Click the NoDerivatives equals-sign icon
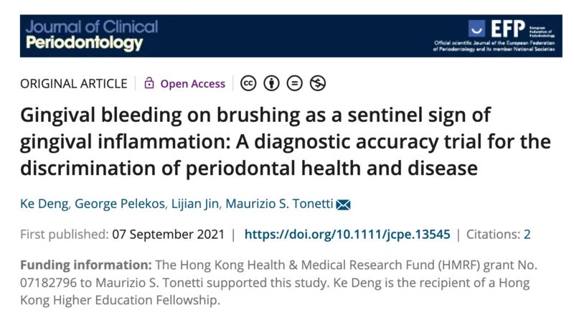Image resolution: width=574 pixels, height=320 pixels. coord(295,83)
